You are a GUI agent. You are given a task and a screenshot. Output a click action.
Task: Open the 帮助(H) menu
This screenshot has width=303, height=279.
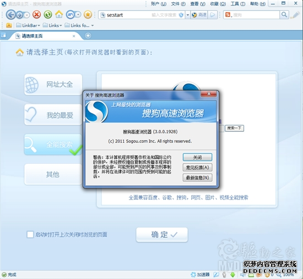click(258, 4)
